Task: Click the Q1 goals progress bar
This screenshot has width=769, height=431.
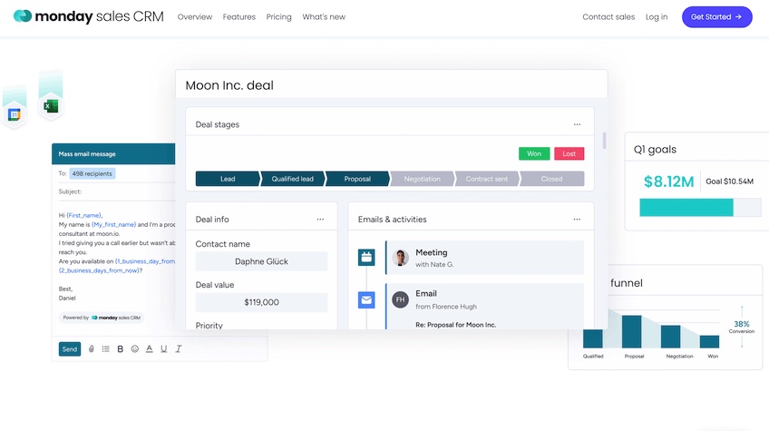Action: point(700,208)
